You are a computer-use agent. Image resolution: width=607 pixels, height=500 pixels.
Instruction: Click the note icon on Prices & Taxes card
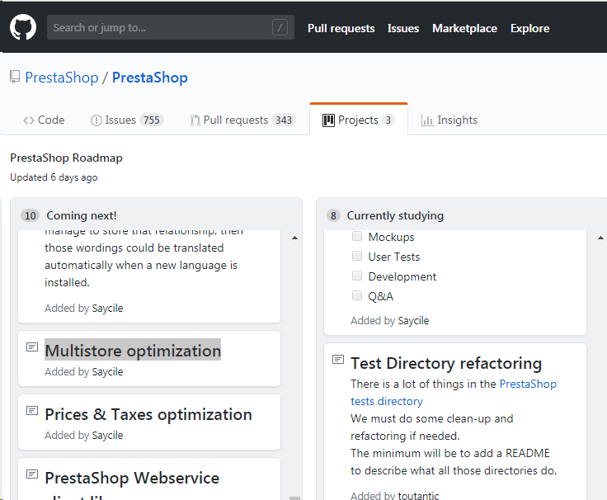pyautogui.click(x=32, y=411)
